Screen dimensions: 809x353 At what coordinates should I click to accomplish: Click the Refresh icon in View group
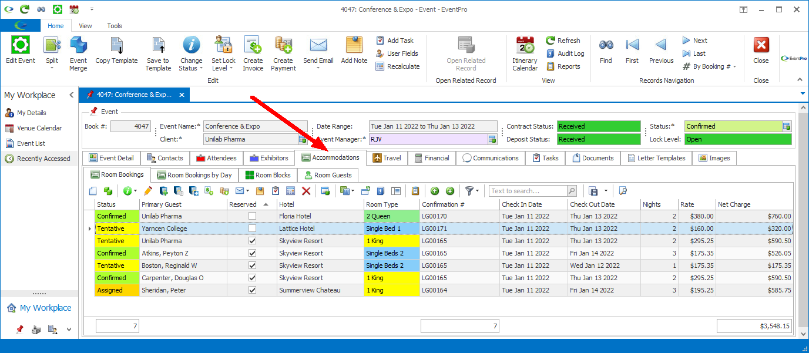pos(550,41)
